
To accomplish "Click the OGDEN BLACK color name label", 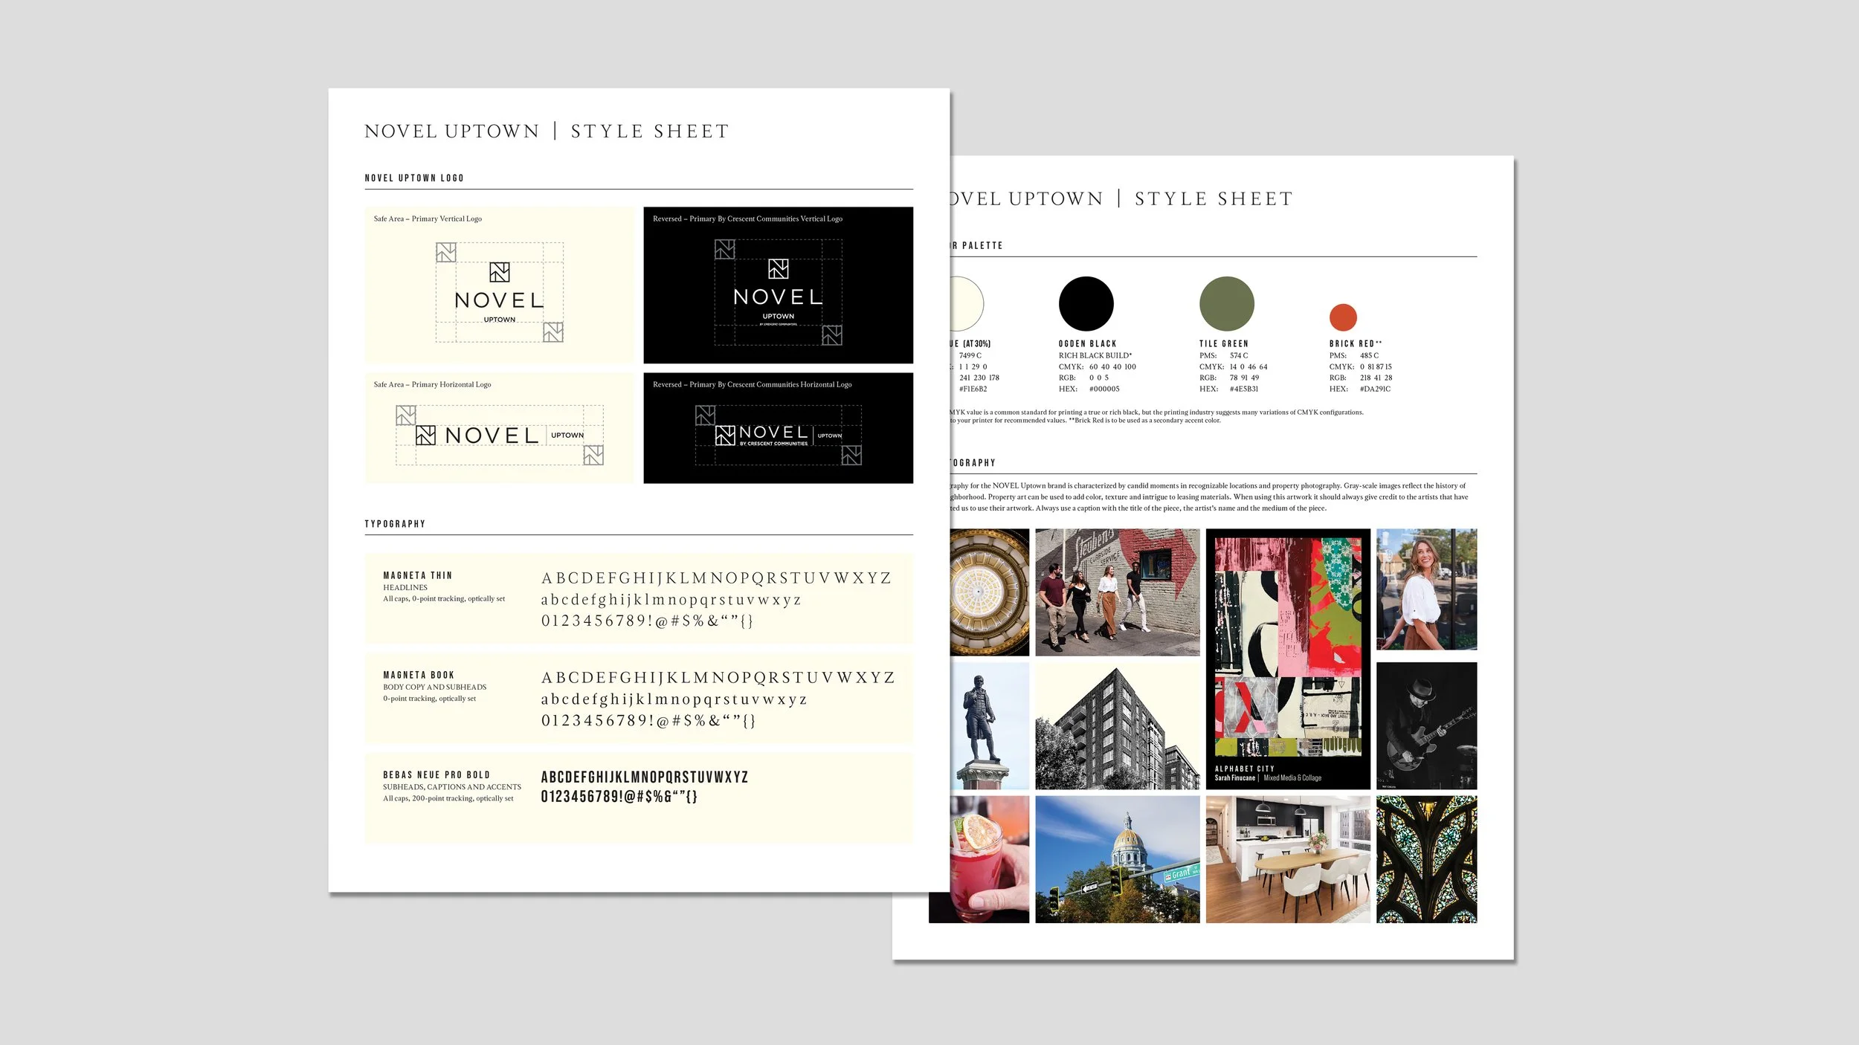I will coord(1087,344).
